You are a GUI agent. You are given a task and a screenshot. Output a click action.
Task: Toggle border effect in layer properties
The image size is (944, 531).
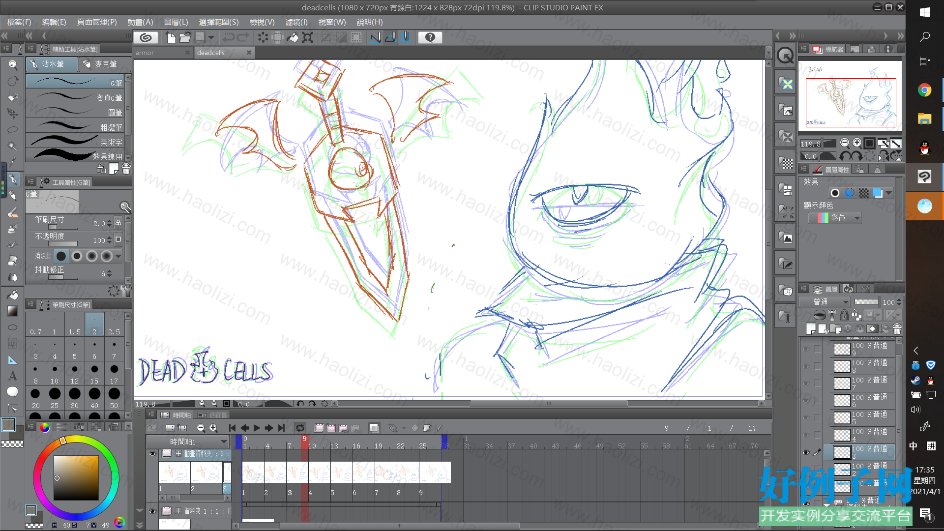[835, 193]
